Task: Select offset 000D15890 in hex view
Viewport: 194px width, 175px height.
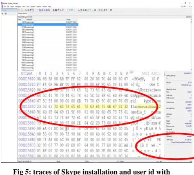Action: (27, 129)
